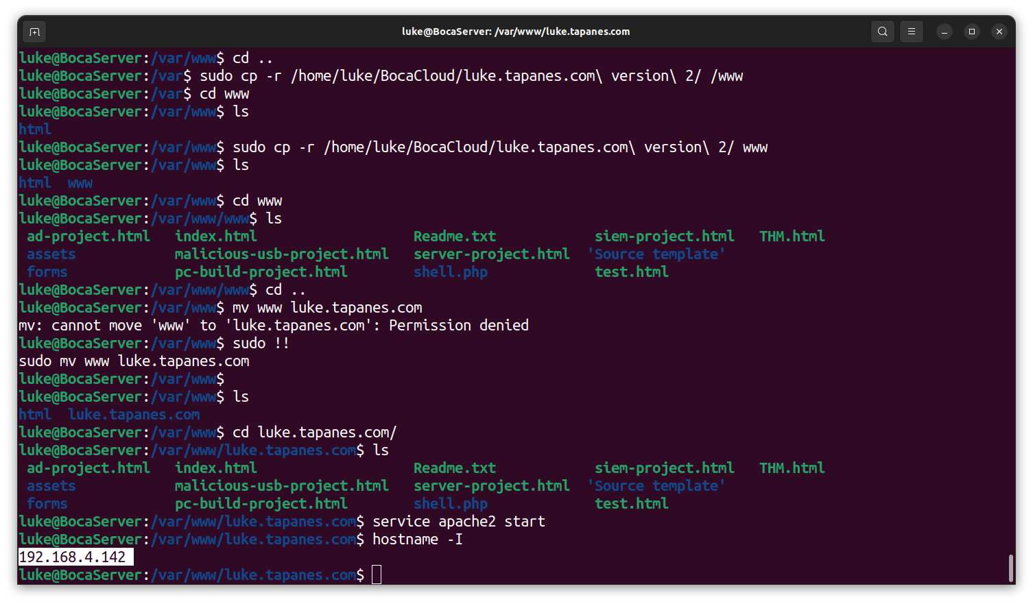Click the 'sudo !!' command line
Screen dimensions: 1033x604
click(x=261, y=343)
